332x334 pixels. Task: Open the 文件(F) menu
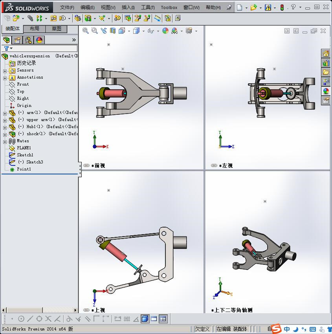pyautogui.click(x=67, y=7)
